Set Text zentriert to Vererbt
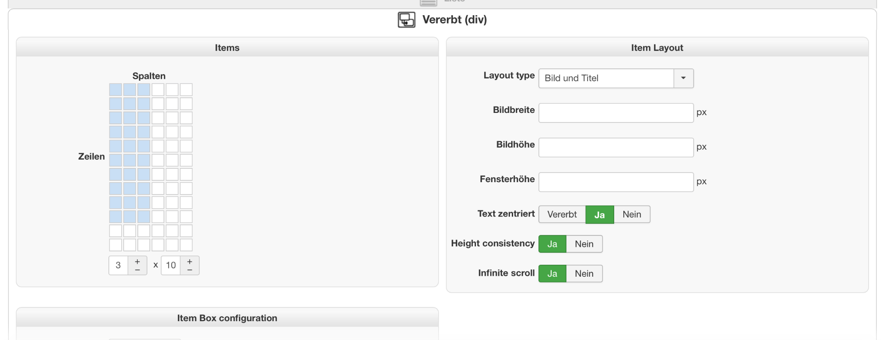Screen dimensions: 882x340 [x=562, y=214]
